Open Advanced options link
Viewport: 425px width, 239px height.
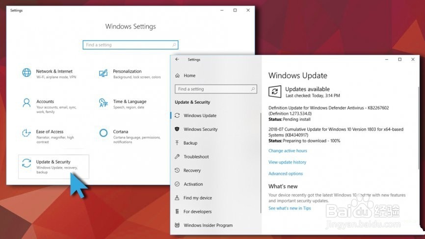[286, 173]
